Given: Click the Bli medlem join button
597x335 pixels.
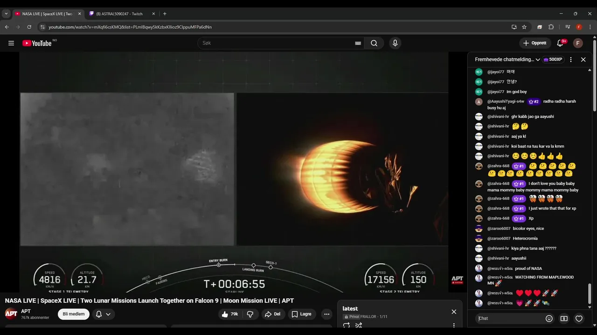Looking at the screenshot, I should pos(74,314).
